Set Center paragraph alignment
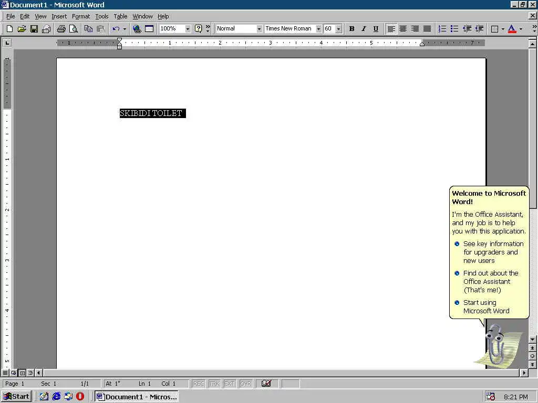The height and width of the screenshot is (403, 538). tap(403, 29)
